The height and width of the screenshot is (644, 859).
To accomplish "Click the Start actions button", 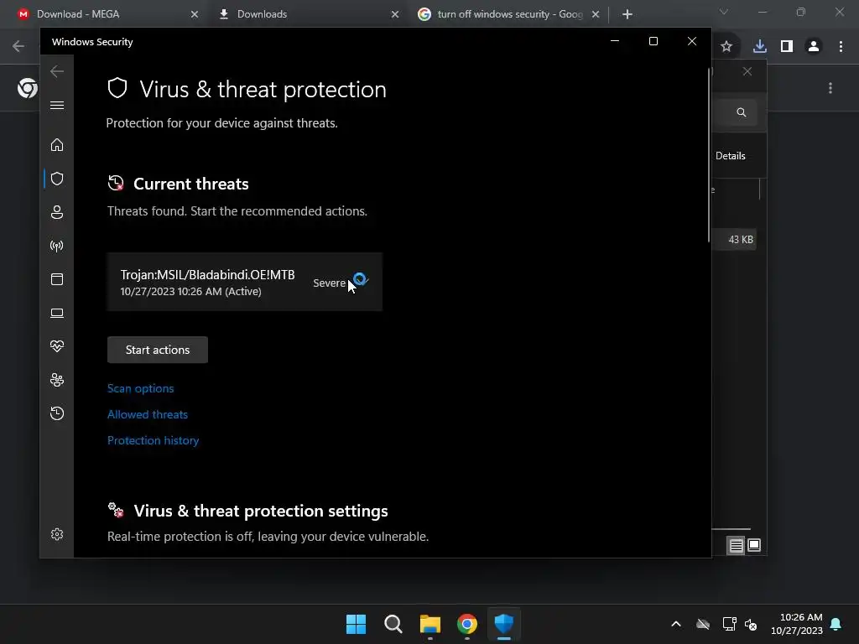I will [158, 350].
